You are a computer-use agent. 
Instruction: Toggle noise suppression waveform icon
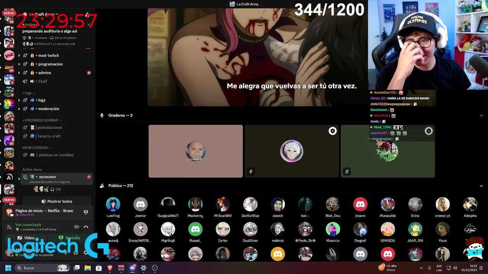[x=77, y=227]
